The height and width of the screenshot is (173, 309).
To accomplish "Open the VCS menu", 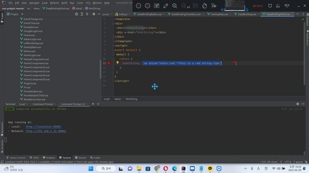I will click(x=88, y=3).
